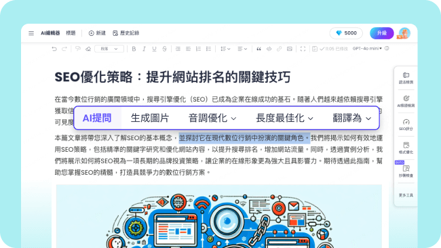The height and width of the screenshot is (248, 441).
Task: Open the hamburger menu
Action: [31, 33]
